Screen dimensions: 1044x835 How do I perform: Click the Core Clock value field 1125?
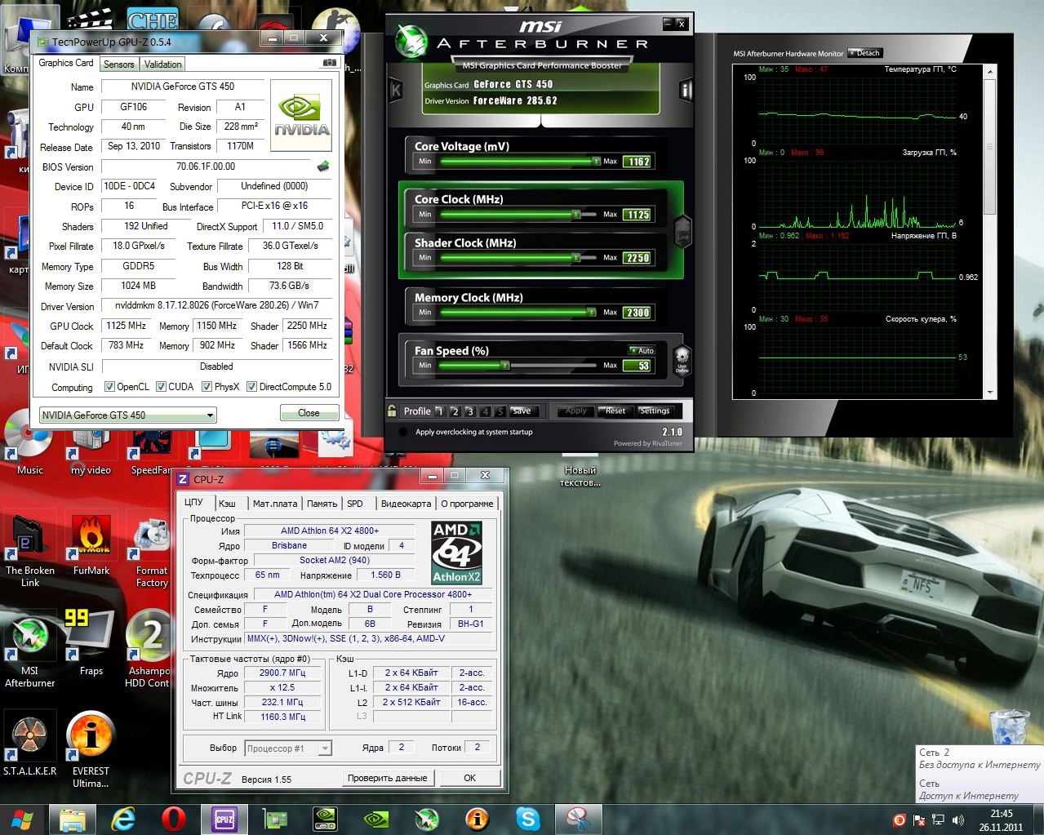tap(638, 215)
